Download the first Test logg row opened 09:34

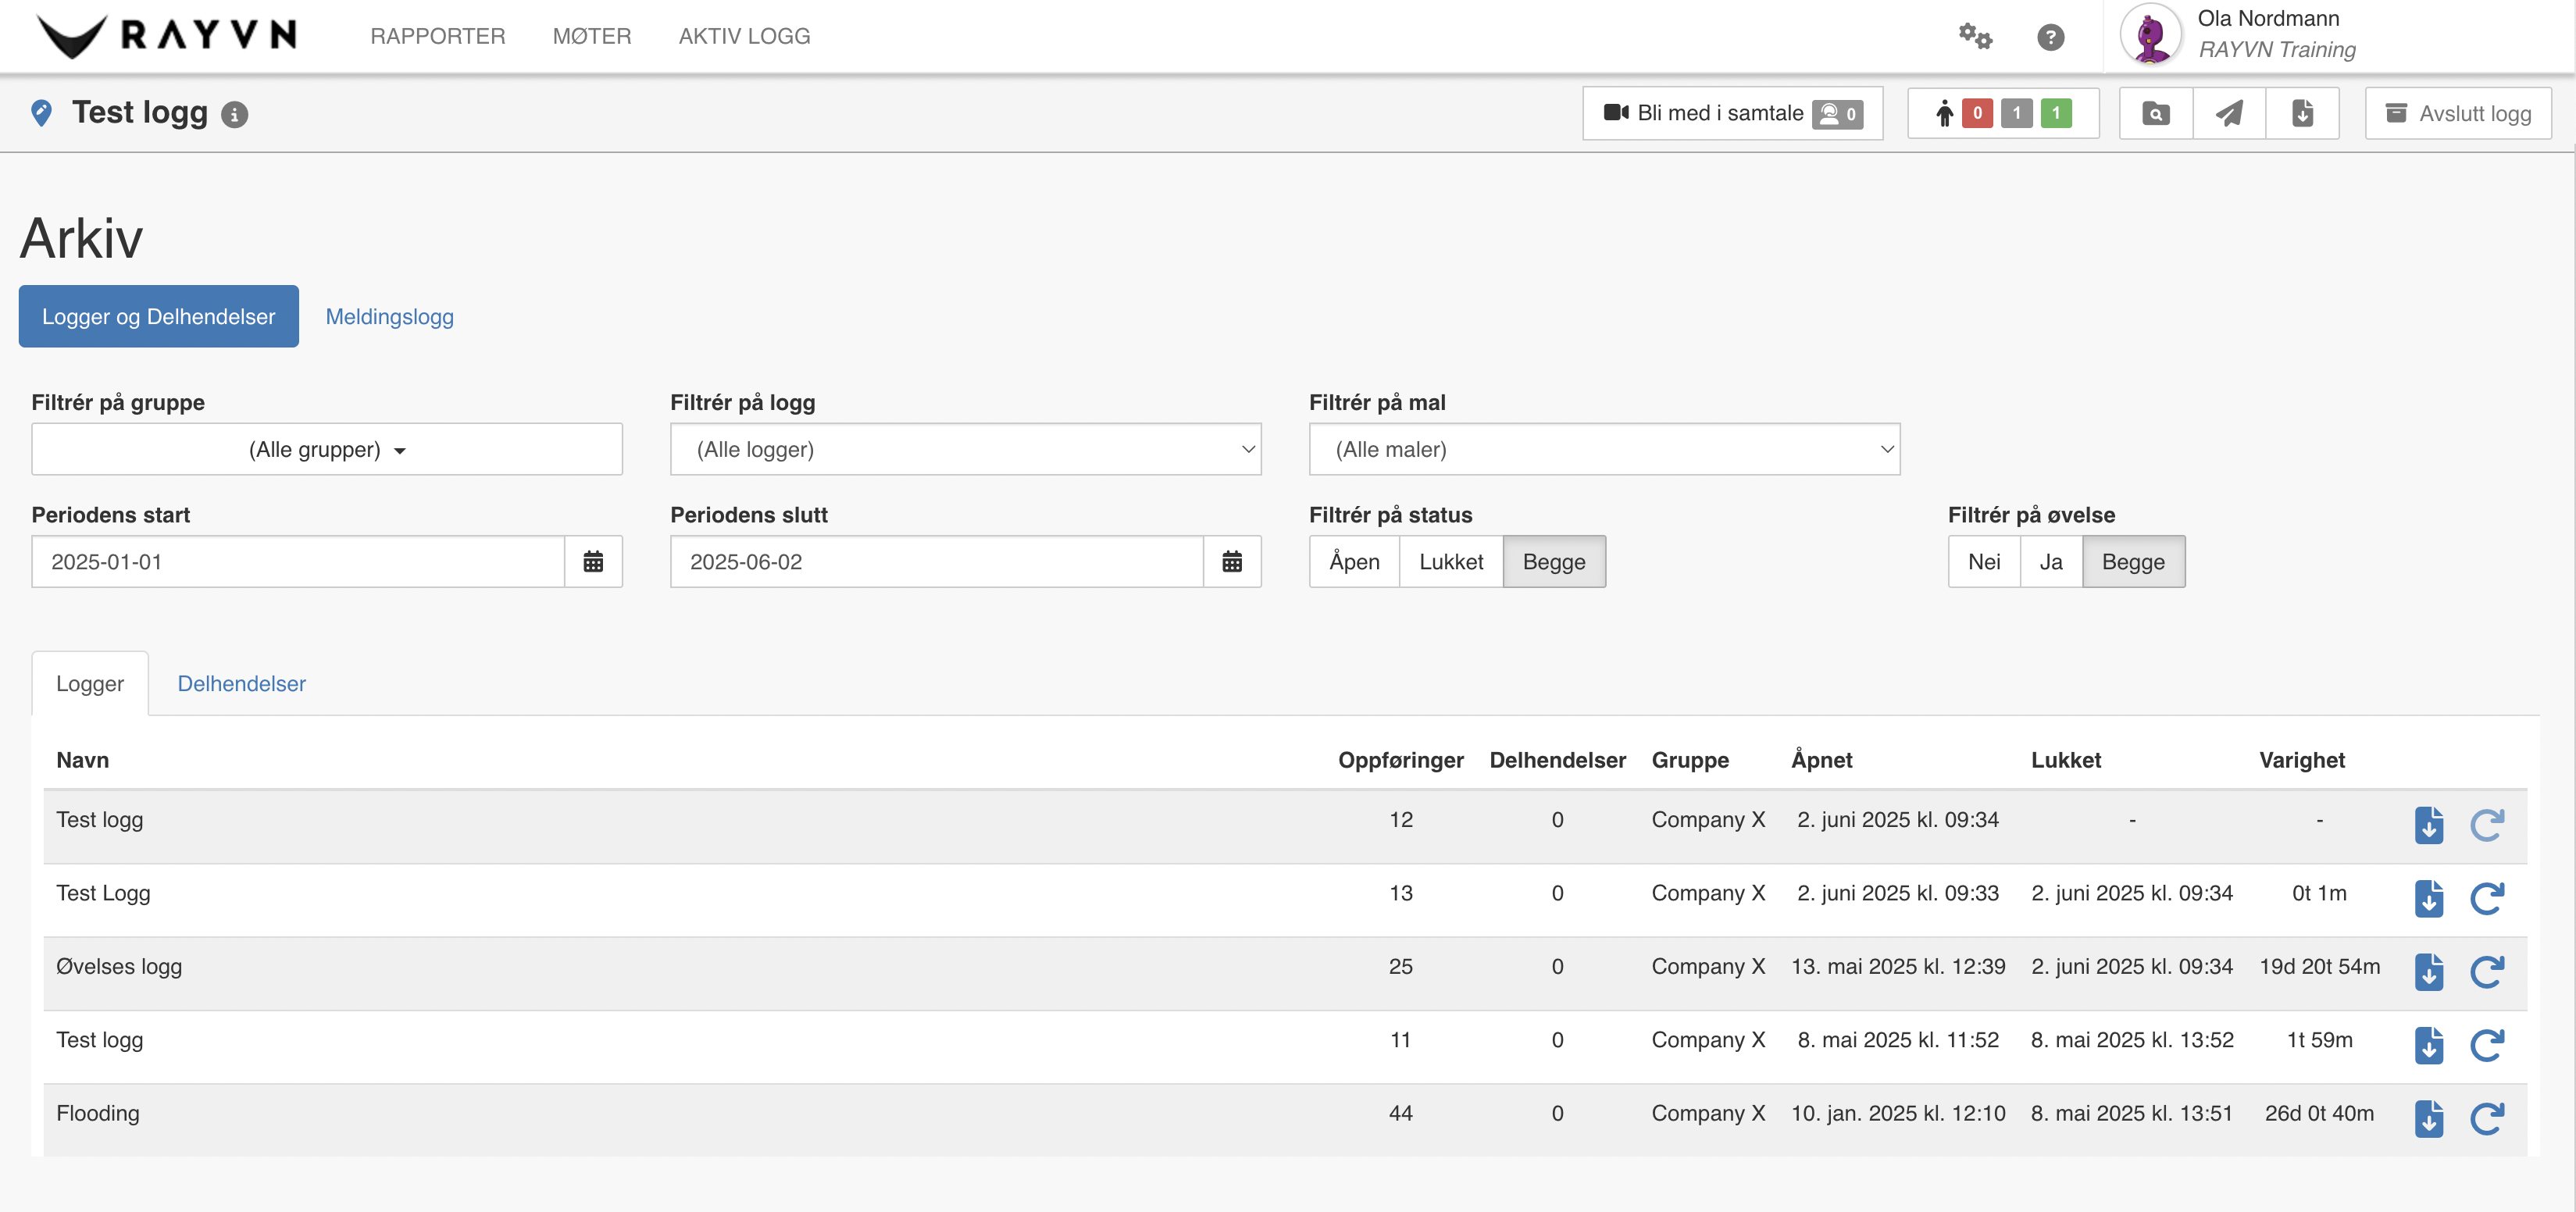[2428, 825]
